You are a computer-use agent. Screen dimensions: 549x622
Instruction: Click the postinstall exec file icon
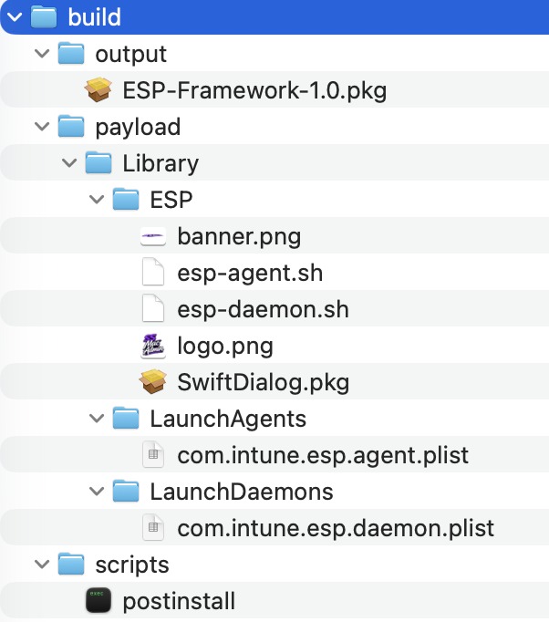coord(98,601)
